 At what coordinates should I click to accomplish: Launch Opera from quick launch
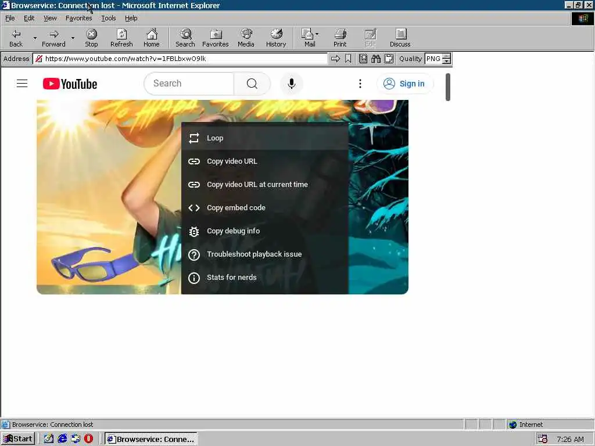(88, 439)
